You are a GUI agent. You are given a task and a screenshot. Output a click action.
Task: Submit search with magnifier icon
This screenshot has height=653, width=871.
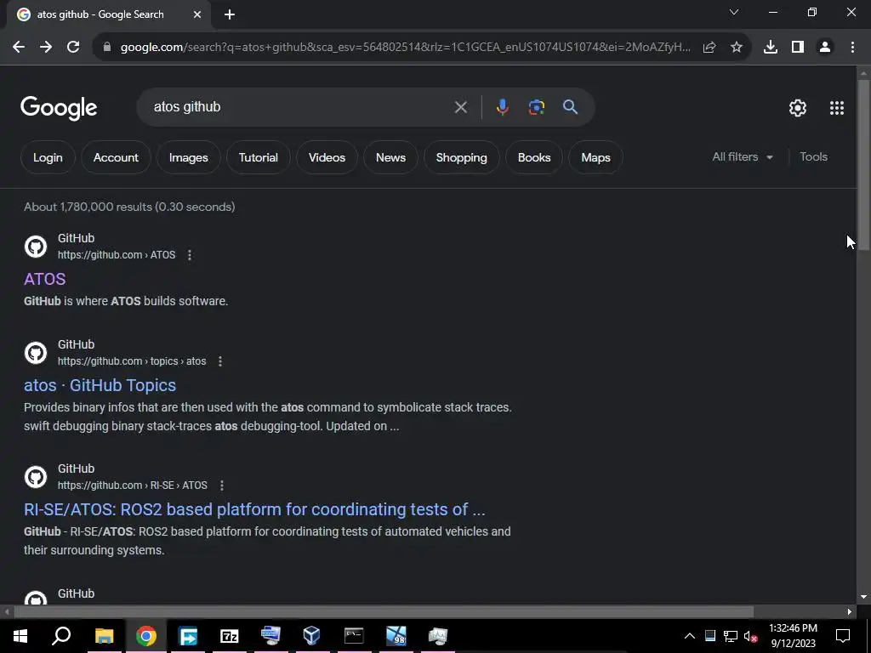571,107
